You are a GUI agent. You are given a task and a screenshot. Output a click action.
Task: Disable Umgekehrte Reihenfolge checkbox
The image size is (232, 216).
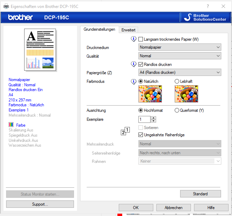tap(141, 135)
